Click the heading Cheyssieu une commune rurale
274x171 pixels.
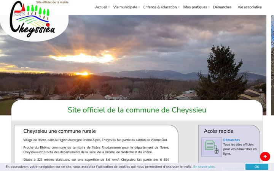click(60, 131)
